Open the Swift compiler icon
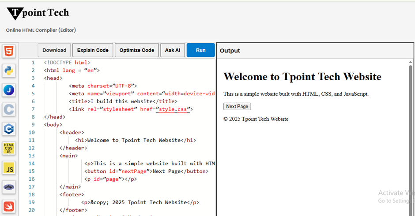 coord(9,207)
